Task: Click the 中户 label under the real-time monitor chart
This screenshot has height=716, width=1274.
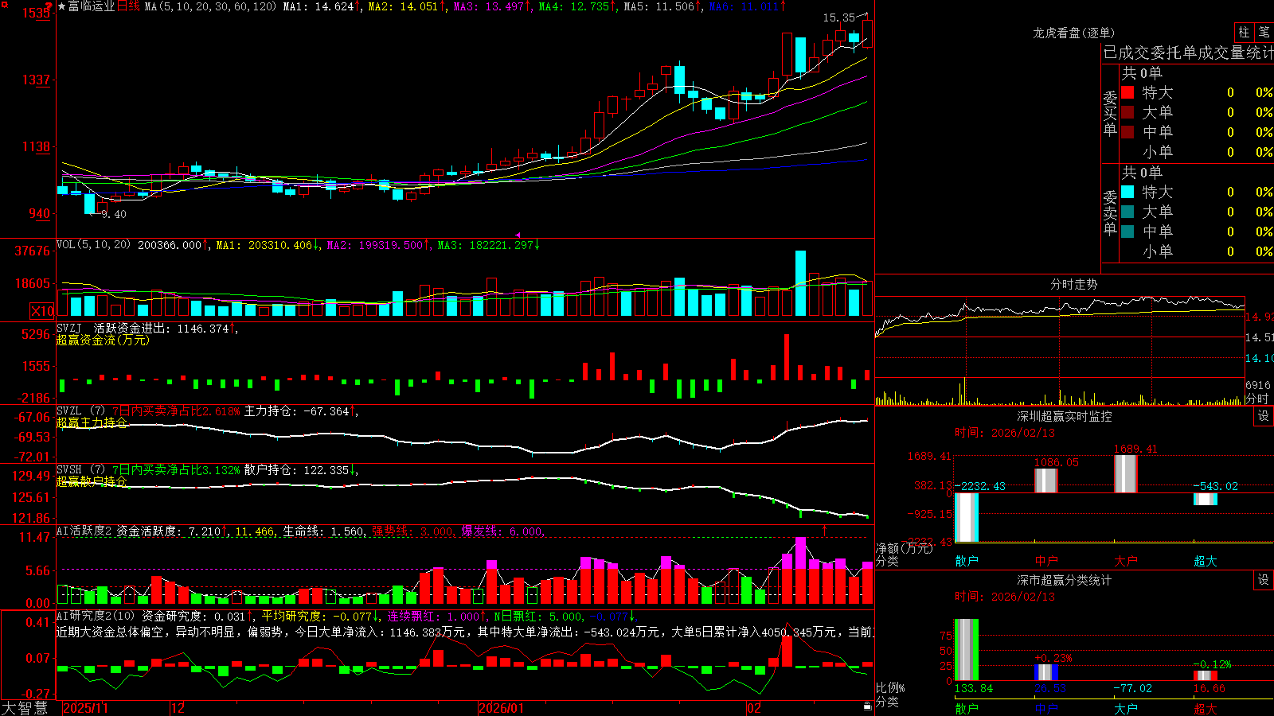Action: coord(1046,561)
